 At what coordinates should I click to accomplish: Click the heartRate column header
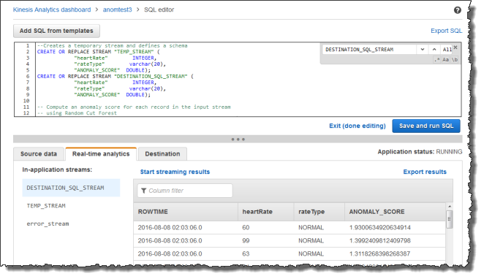tap(266, 212)
